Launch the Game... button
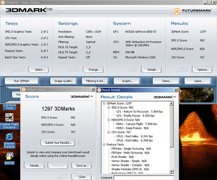The width and height of the screenshot is (217, 180). click(x=198, y=81)
